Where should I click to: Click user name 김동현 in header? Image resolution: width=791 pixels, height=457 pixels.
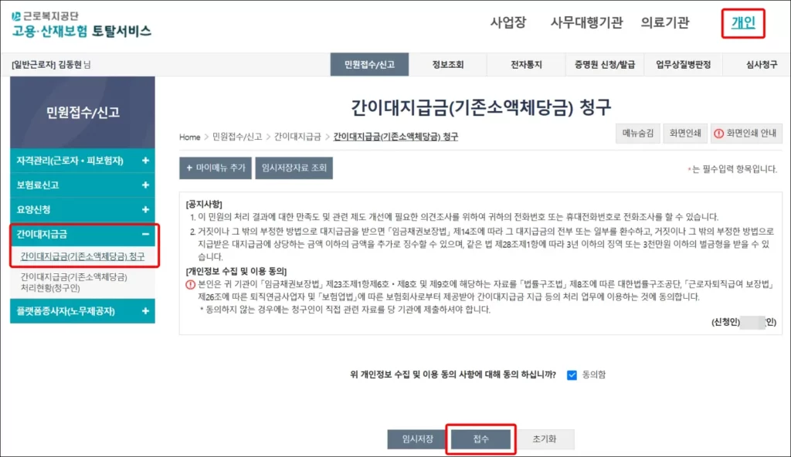coord(70,65)
